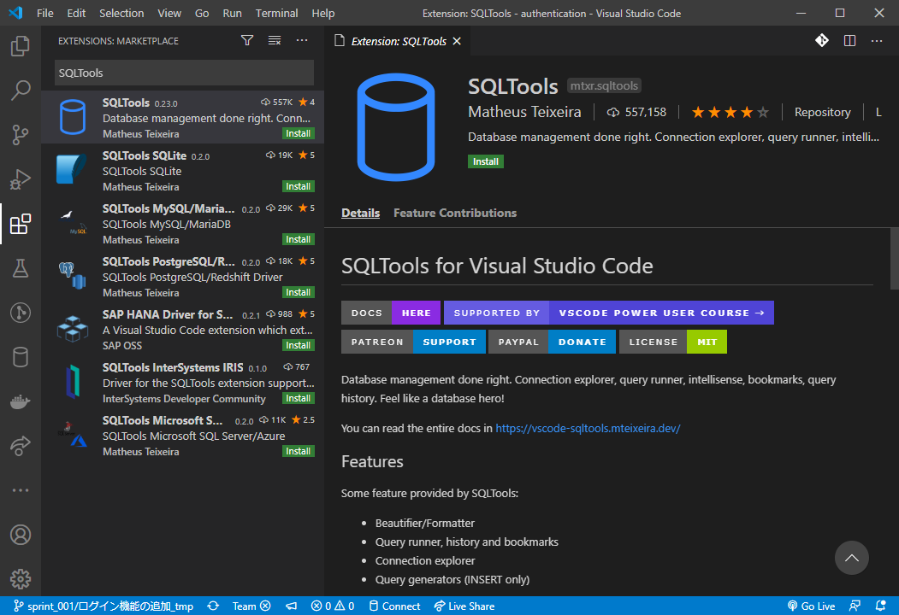Screen dimensions: 899x615
Task: Click the Split Editor icon
Action: [x=849, y=40]
